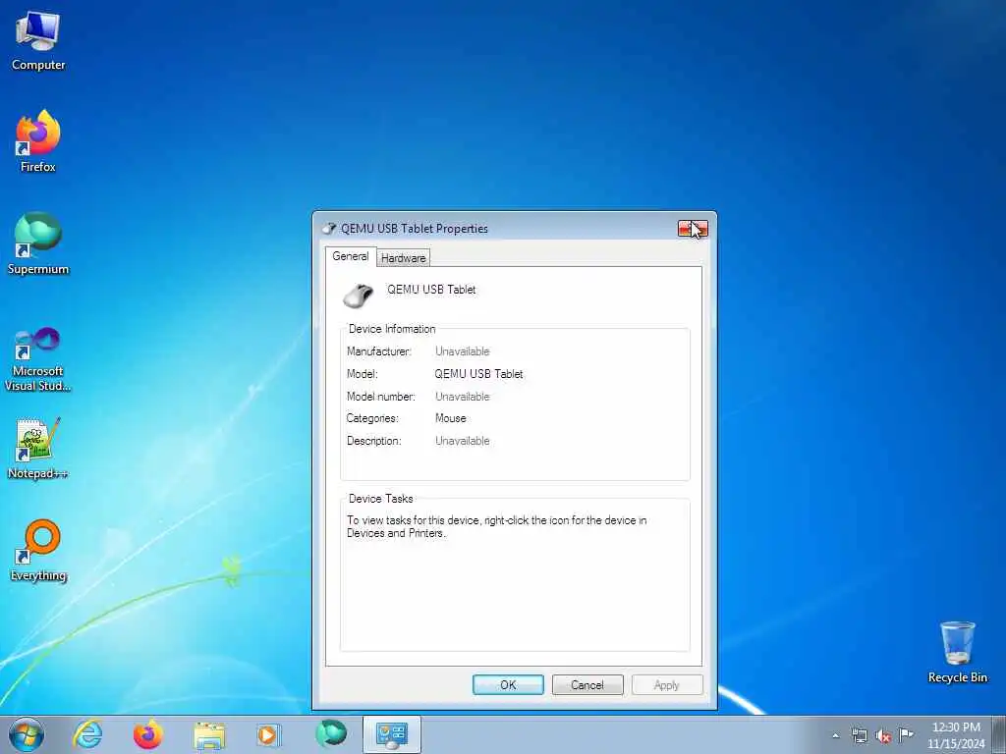Open Windows Explorer from the taskbar
This screenshot has width=1006, height=754.
(x=209, y=734)
